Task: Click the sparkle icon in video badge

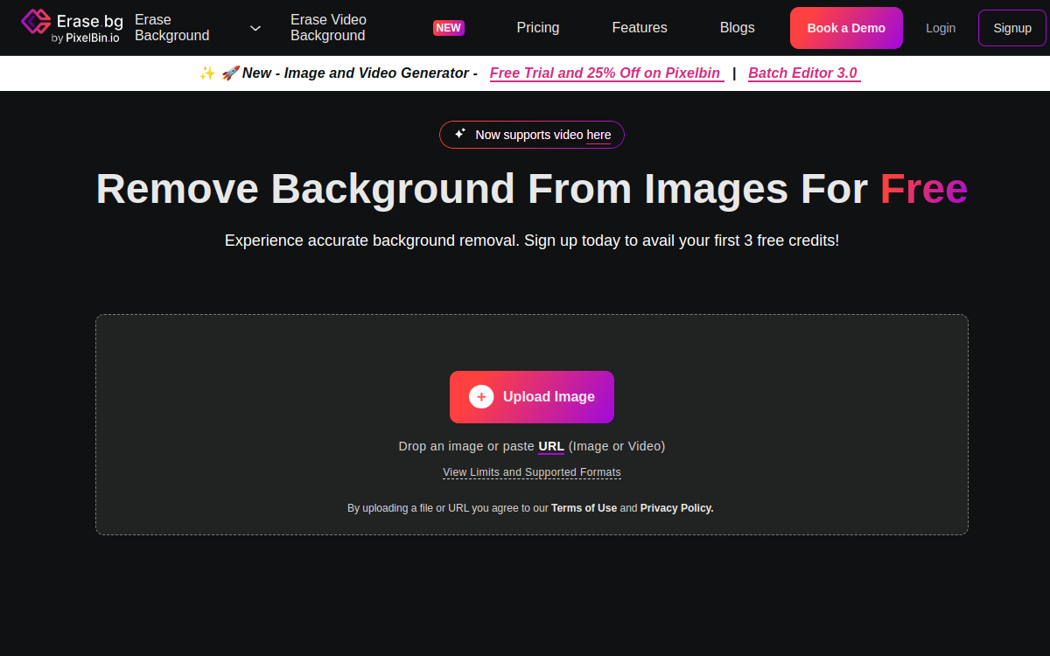Action: [x=459, y=134]
